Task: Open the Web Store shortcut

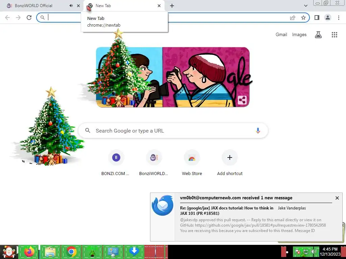Action: pyautogui.click(x=192, y=163)
